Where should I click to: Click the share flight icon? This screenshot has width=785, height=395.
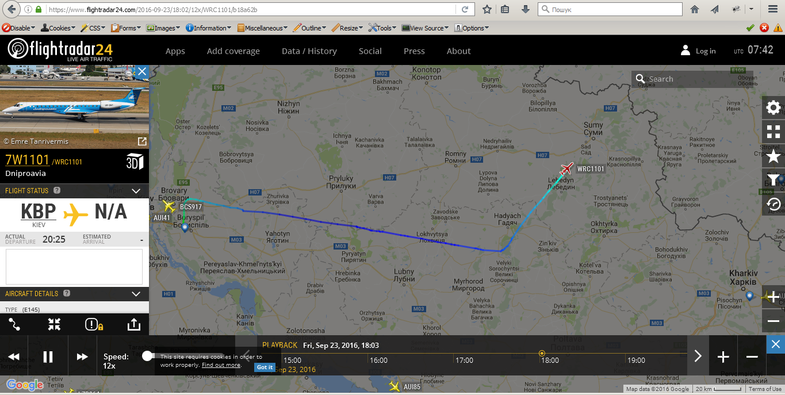coord(133,325)
